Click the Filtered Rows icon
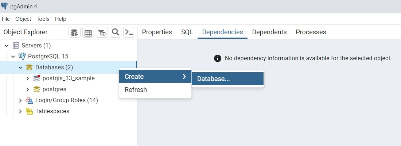 pyautogui.click(x=102, y=32)
